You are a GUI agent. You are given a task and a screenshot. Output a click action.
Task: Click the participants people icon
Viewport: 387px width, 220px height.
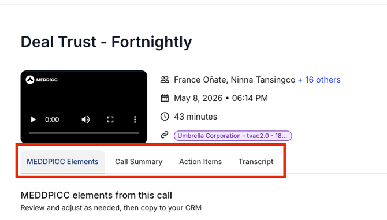(165, 80)
